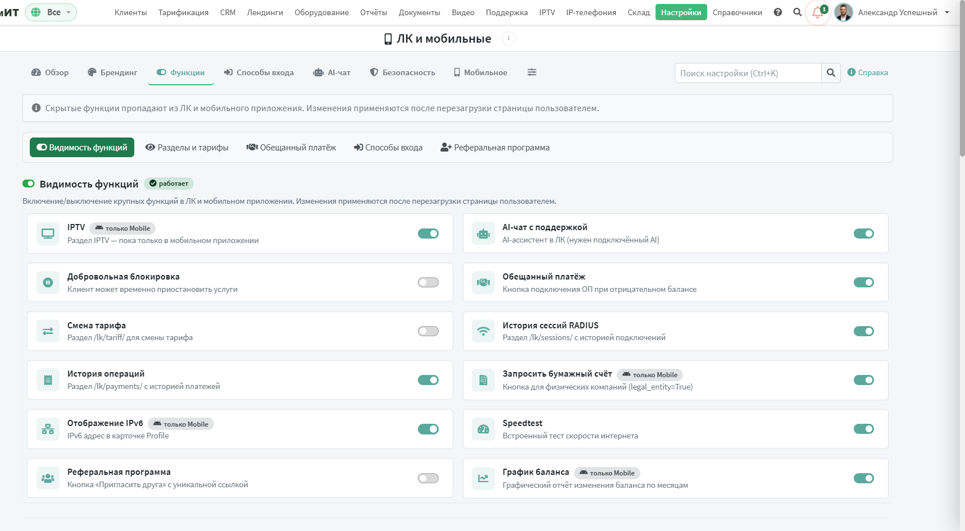The image size is (965, 531).
Task: Click the sliders icon after Мобильное tab
Action: pos(532,72)
